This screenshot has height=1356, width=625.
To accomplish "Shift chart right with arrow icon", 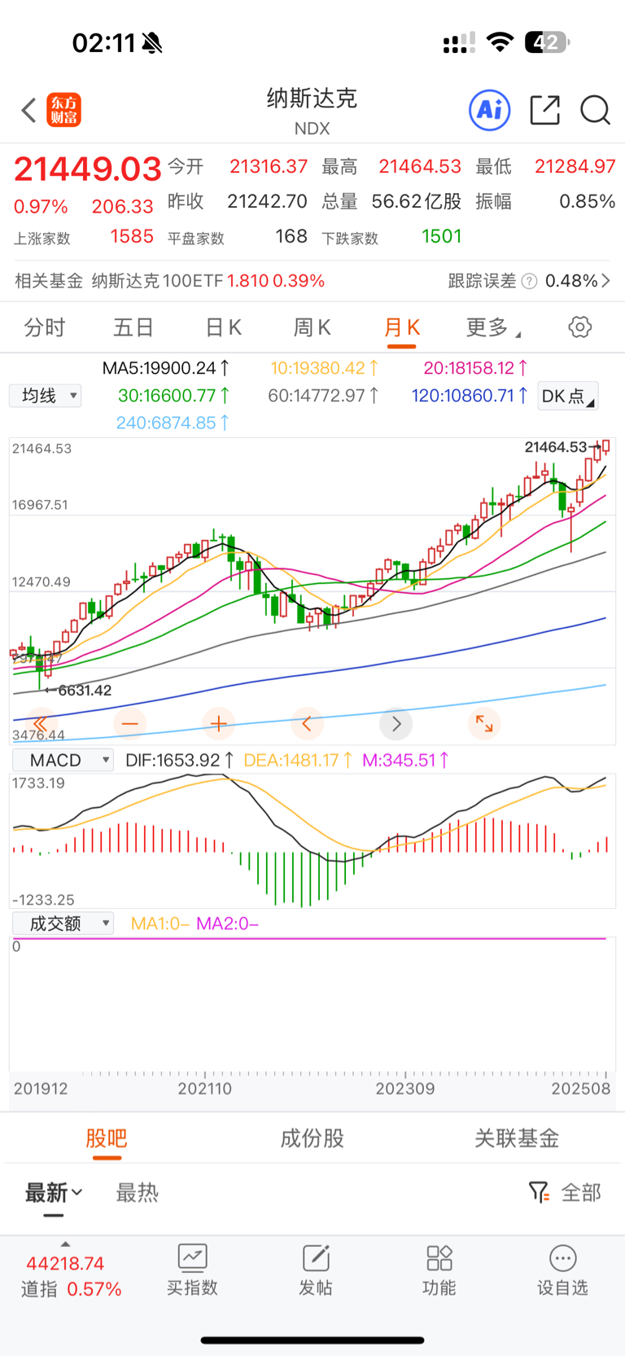I will click(396, 723).
